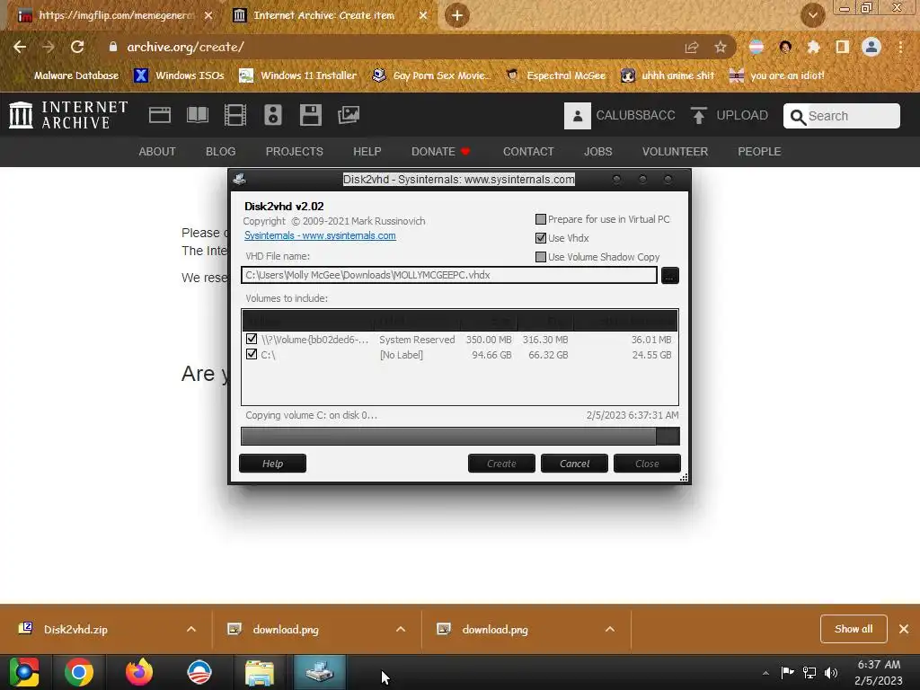
Task: Open the CONTACT menu item
Action: point(528,151)
